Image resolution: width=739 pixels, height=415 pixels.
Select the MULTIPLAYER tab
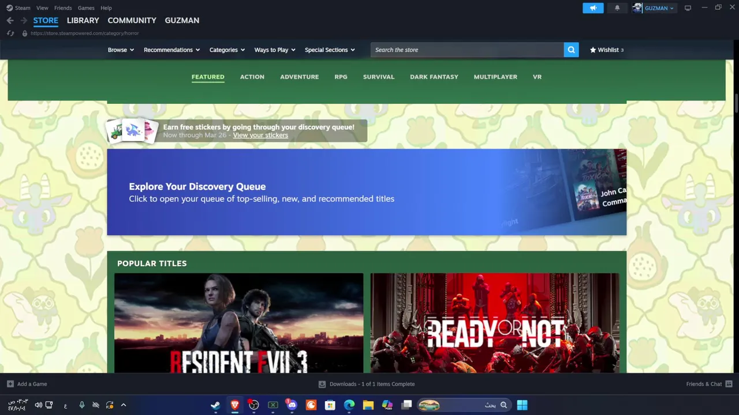(x=495, y=77)
